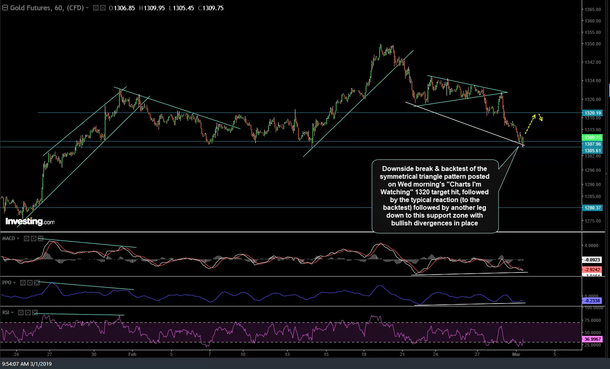Screen dimensions: 610x369
Task: Click the RSI value label 36.9967
Action: coord(592,339)
